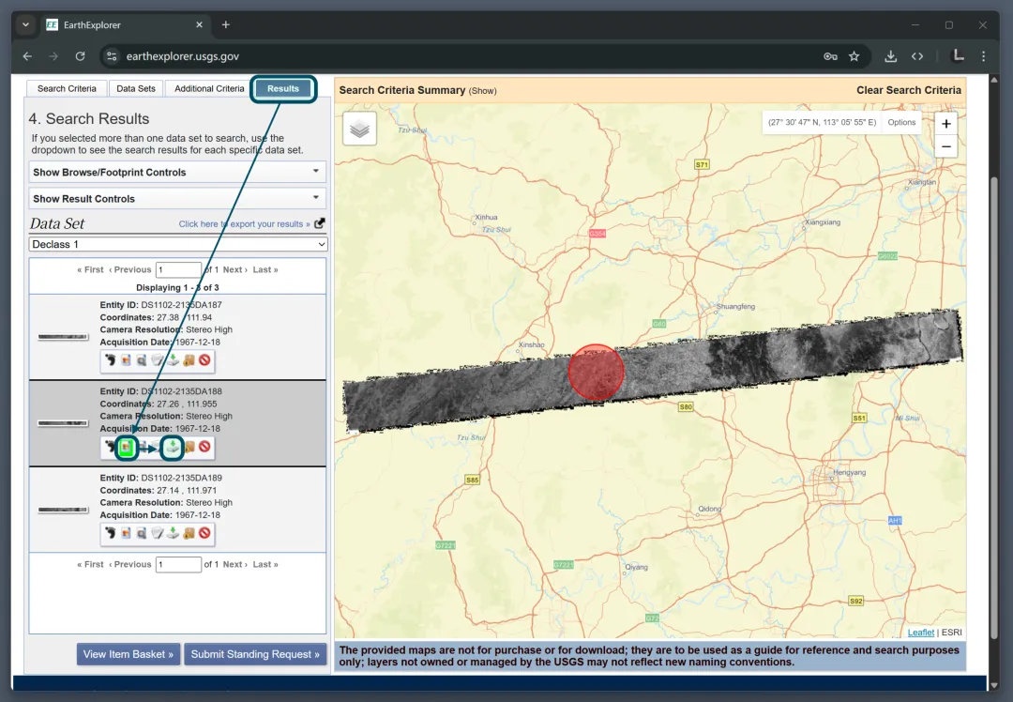Click Previous in the bottom pagination

coord(129,564)
